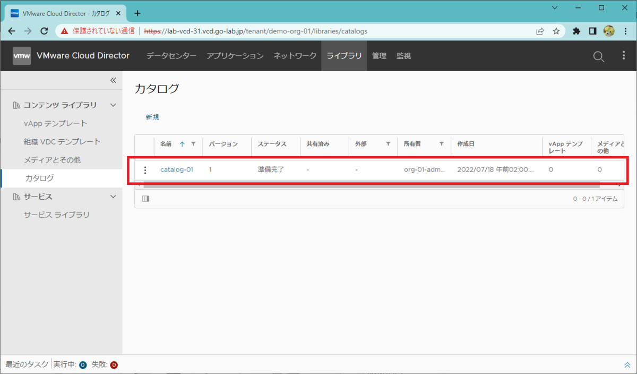
Task: Click the バージョン column header
Action: 223,144
